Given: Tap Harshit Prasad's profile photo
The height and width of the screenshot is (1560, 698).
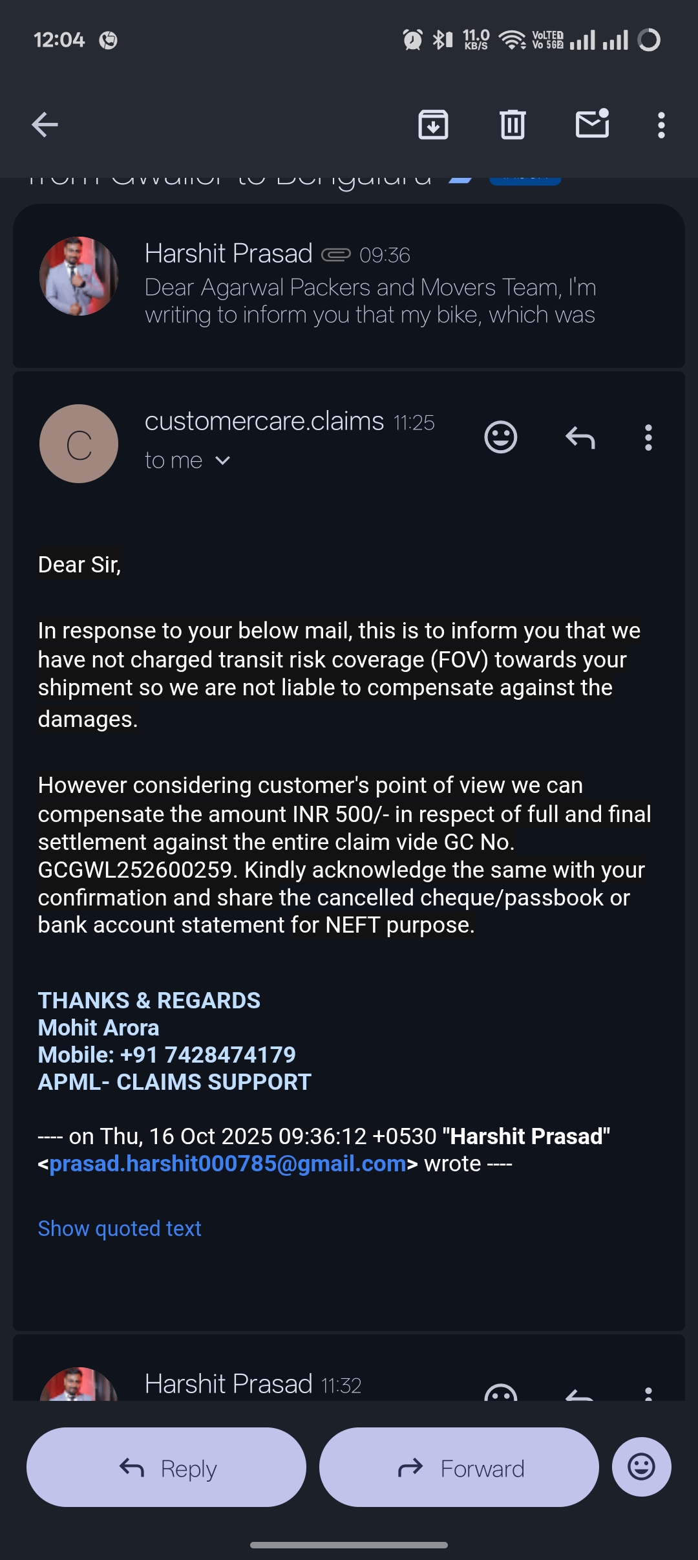Looking at the screenshot, I should point(79,276).
